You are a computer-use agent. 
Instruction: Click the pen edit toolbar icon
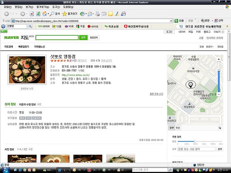click(x=117, y=14)
